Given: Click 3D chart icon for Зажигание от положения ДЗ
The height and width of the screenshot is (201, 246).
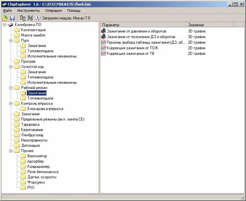Looking at the screenshot, I should pos(104,37).
